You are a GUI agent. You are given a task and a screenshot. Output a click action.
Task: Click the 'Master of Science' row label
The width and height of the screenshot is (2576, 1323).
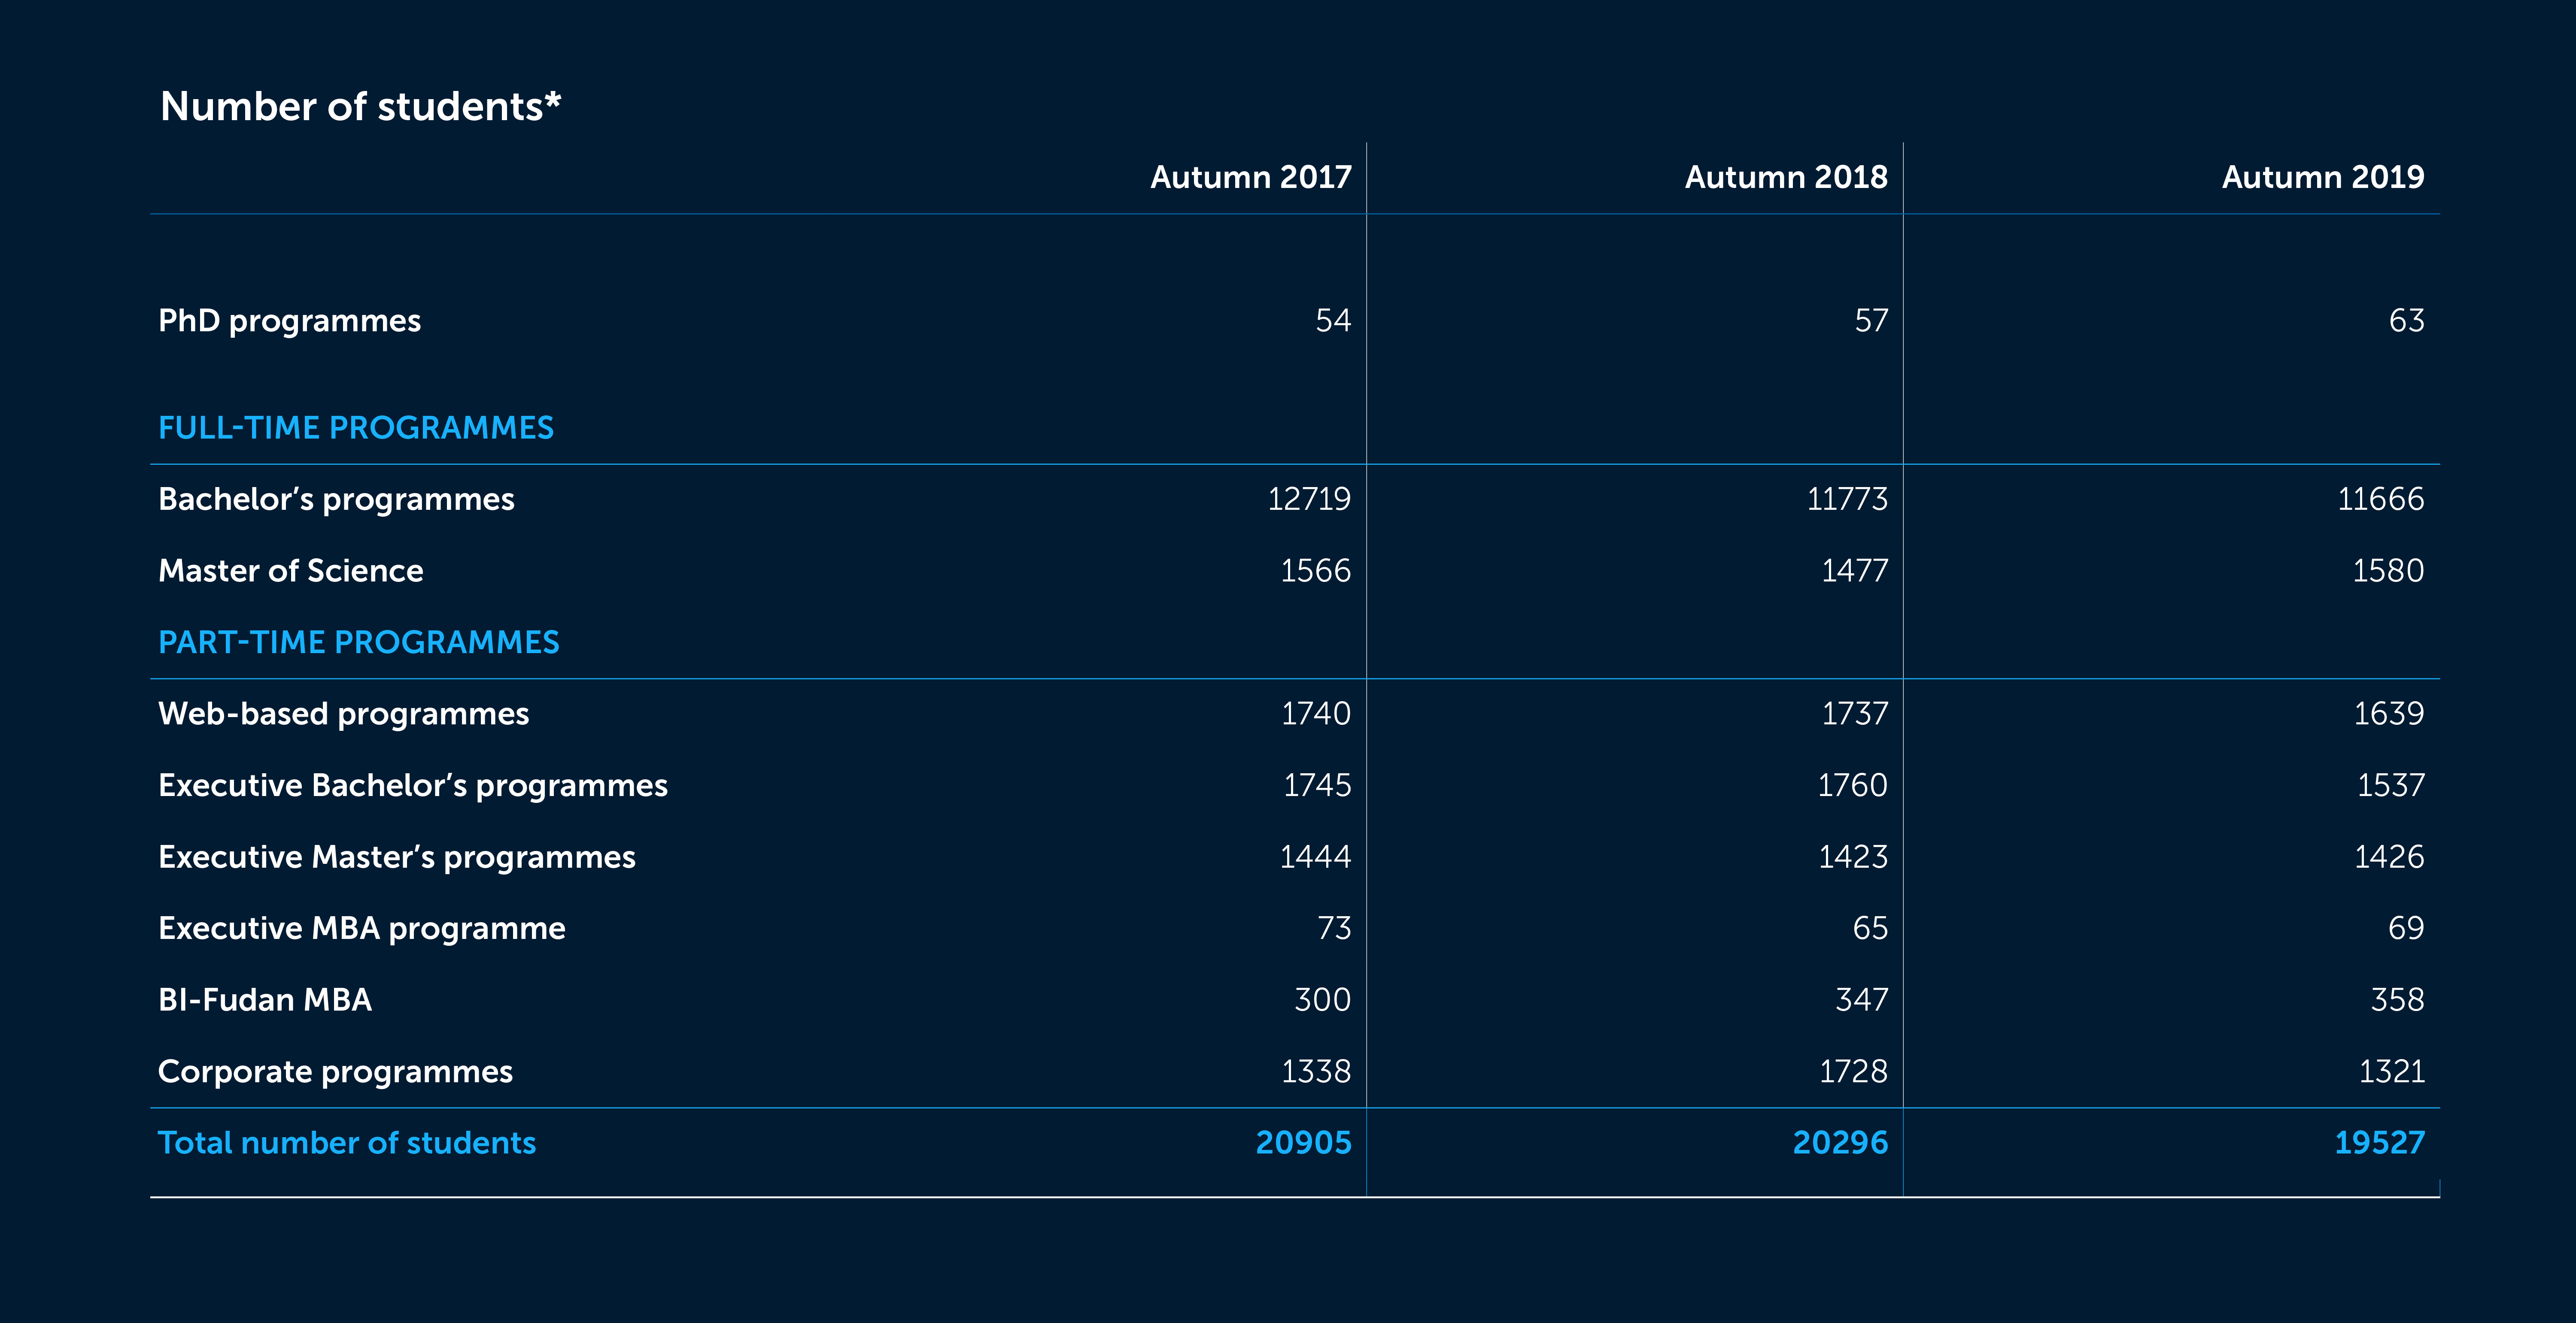click(291, 571)
